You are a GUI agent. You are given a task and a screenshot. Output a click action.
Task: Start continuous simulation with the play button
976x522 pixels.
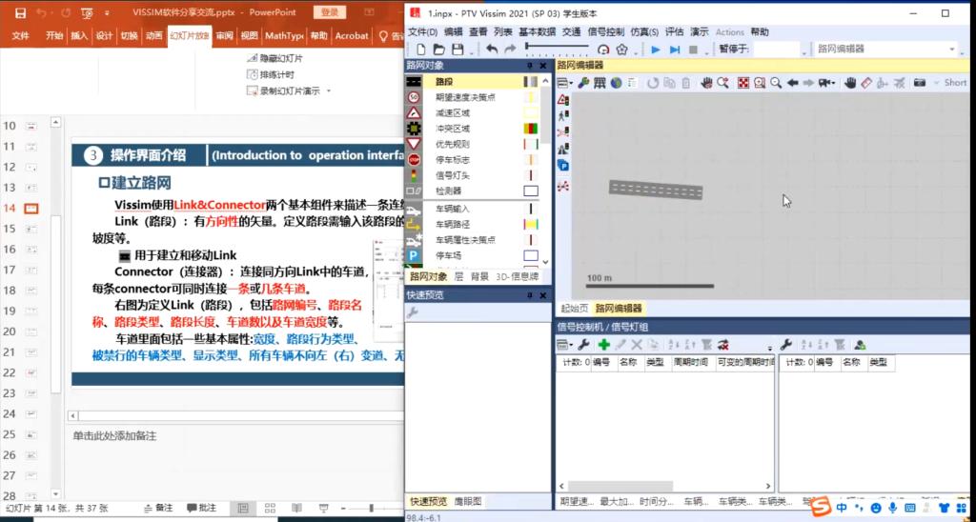655,50
